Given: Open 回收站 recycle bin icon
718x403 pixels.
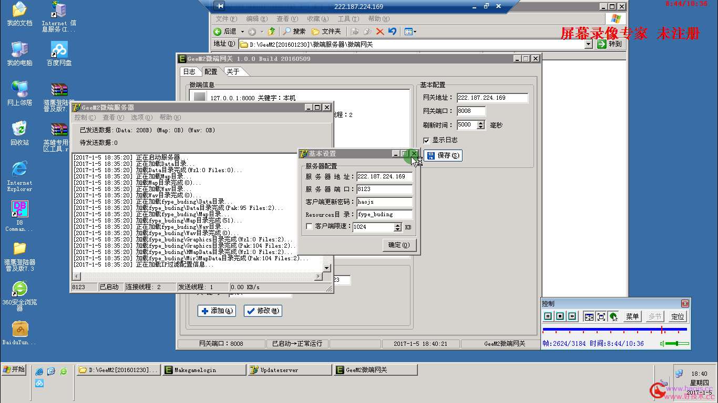Looking at the screenshot, I should [19, 133].
